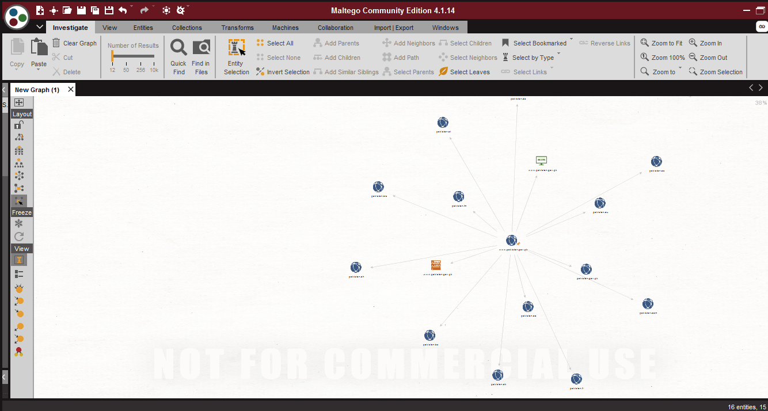Screen dimensions: 768x411
Task: Click the Zoom Out magnifier icon
Action: (x=693, y=58)
